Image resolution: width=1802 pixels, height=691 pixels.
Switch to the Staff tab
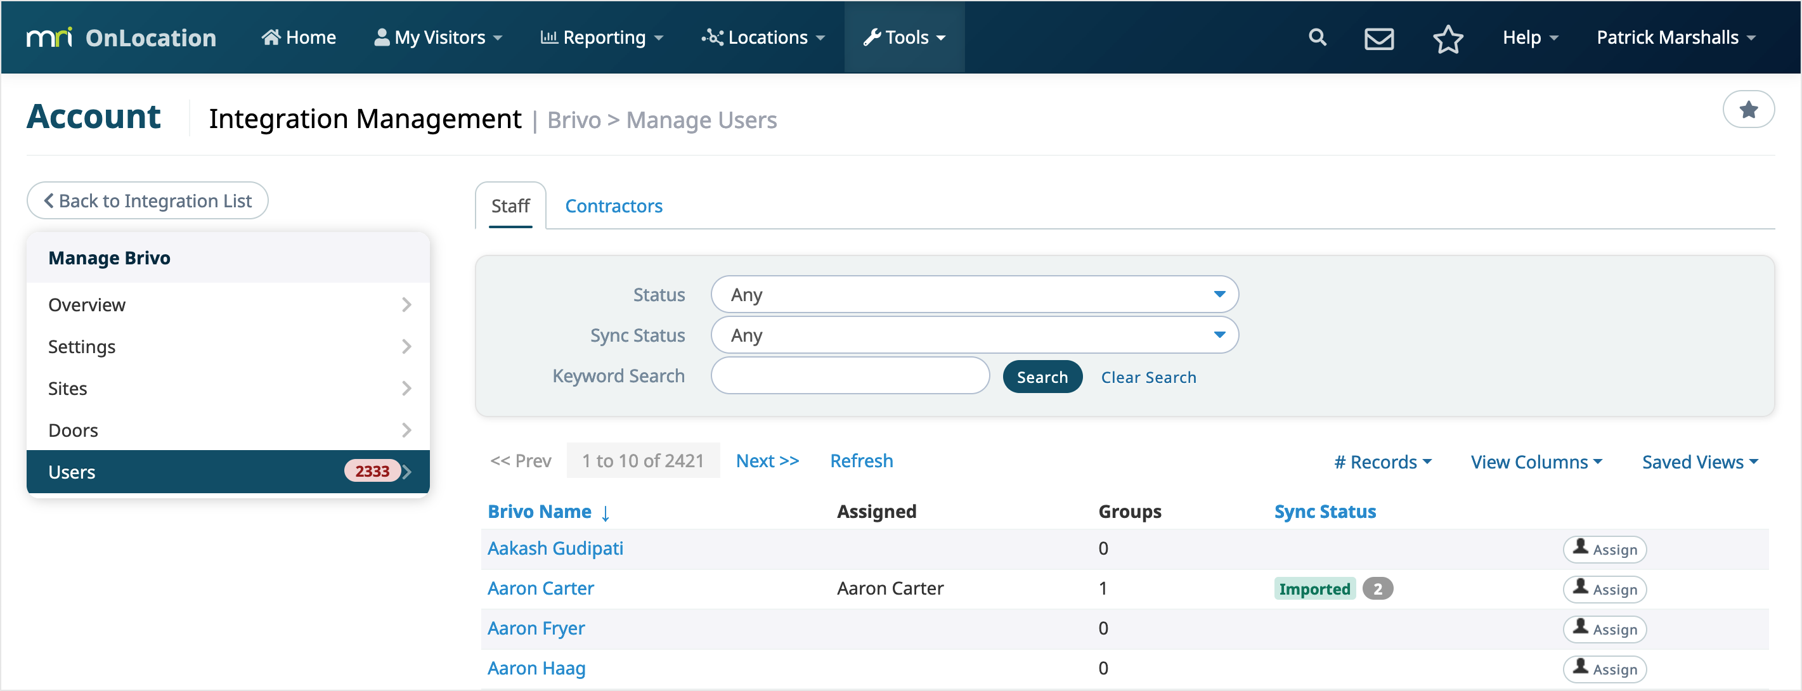tap(510, 205)
